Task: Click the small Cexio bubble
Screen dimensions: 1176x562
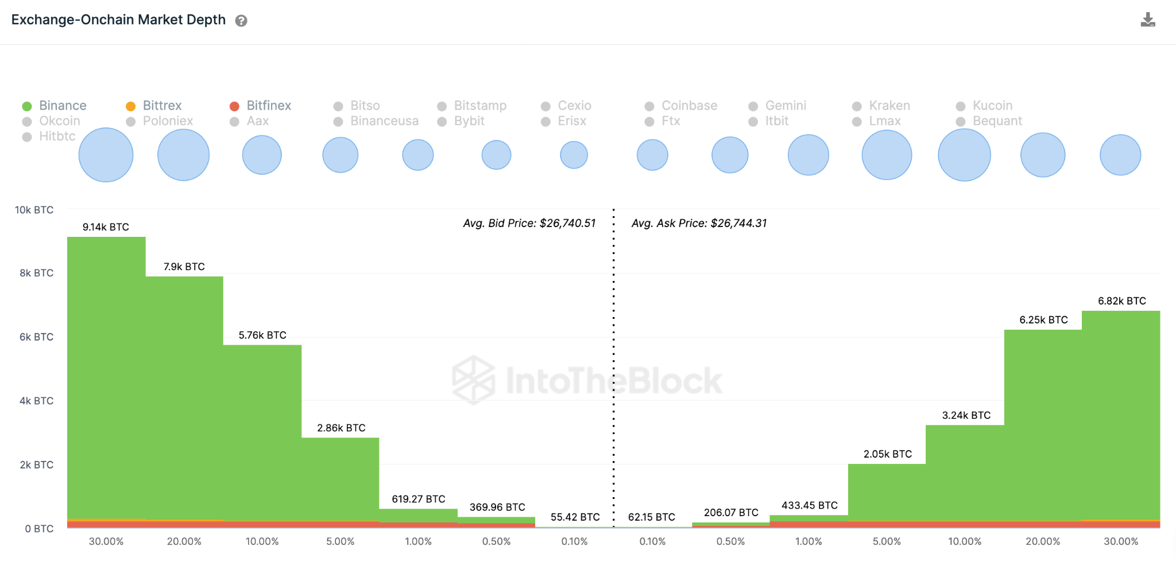Action: point(573,154)
